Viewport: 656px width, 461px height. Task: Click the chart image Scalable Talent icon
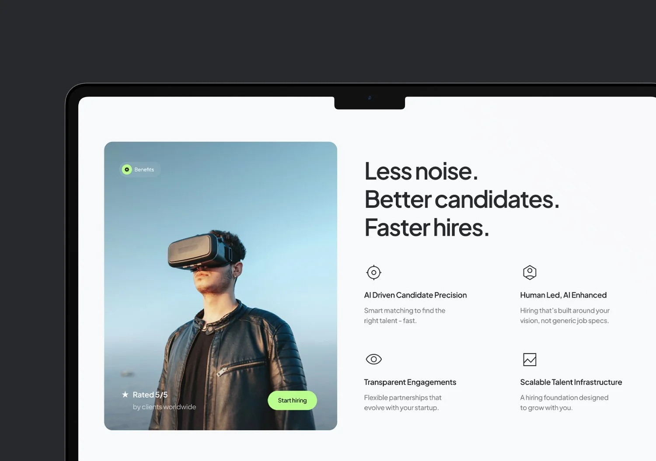[530, 360]
